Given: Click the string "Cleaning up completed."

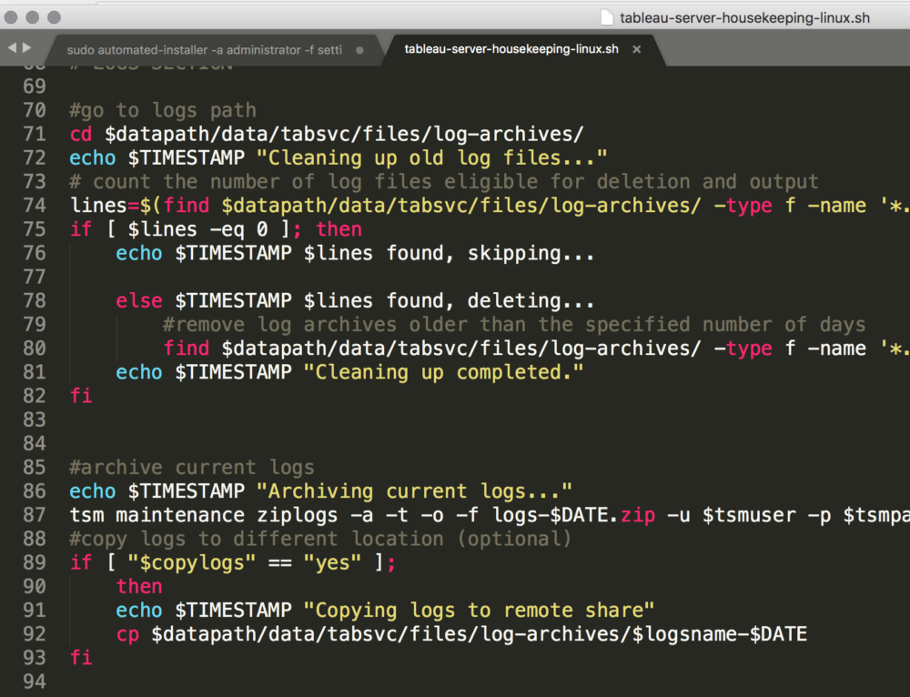Looking at the screenshot, I should coord(443,372).
